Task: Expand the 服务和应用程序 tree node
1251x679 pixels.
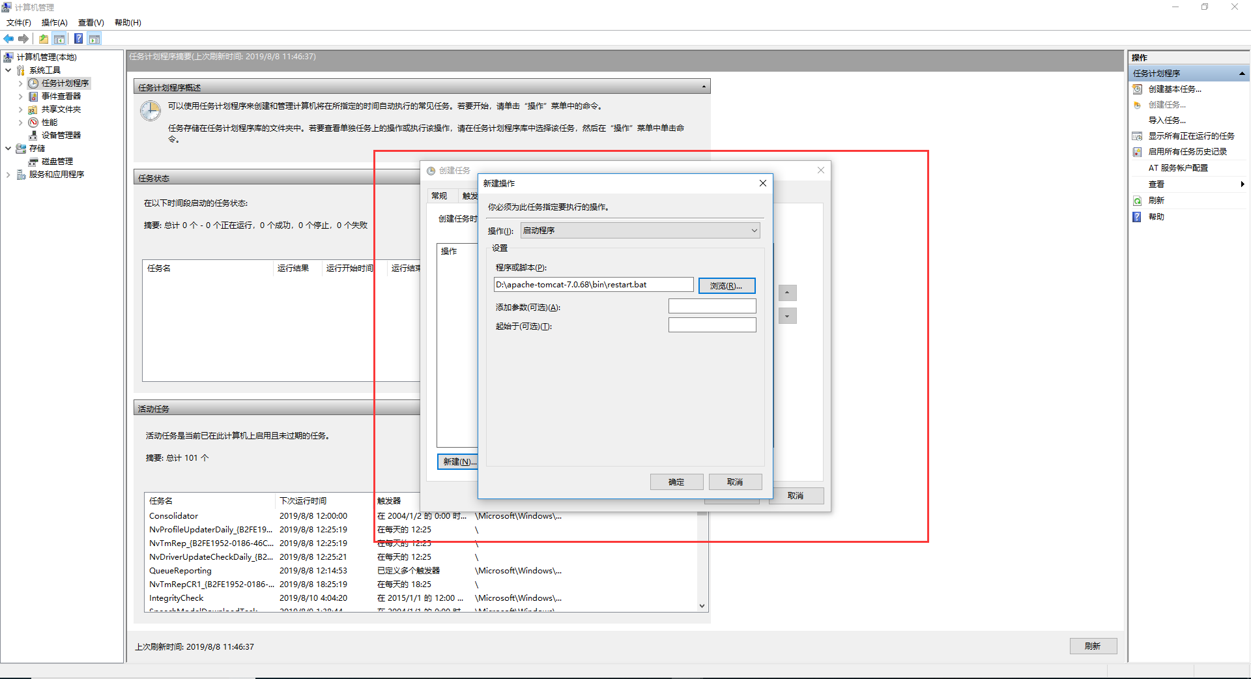Action: point(8,175)
